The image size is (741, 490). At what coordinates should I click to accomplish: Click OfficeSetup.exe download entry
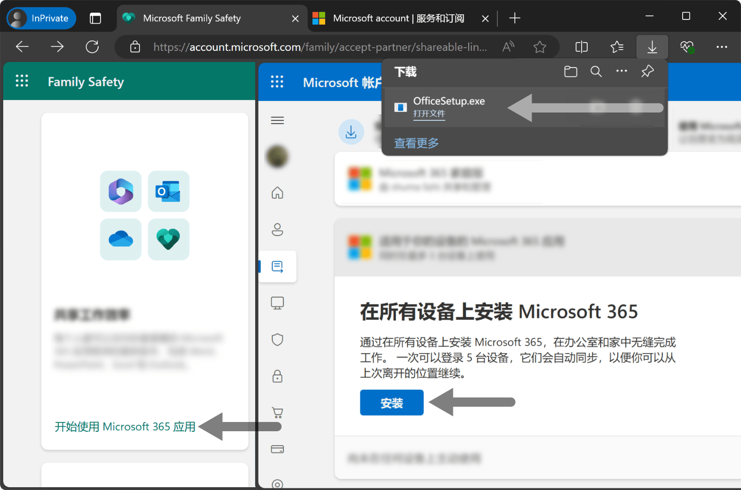click(x=524, y=107)
